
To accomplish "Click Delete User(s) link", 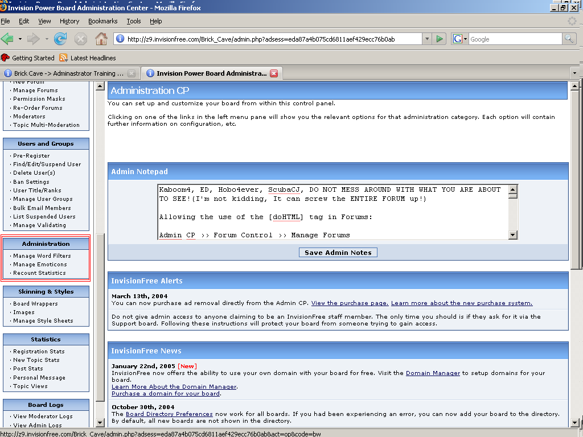I will [x=34, y=173].
